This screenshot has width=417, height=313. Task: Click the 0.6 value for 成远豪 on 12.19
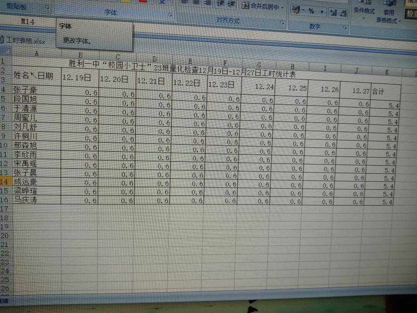[x=80, y=183]
